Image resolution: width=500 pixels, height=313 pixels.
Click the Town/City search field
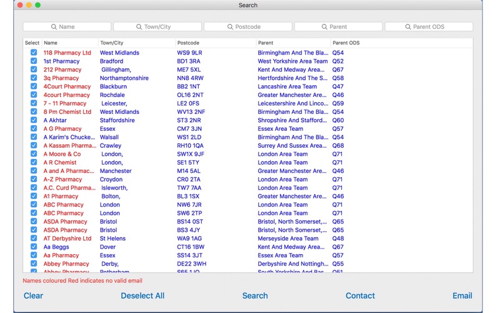pyautogui.click(x=157, y=27)
